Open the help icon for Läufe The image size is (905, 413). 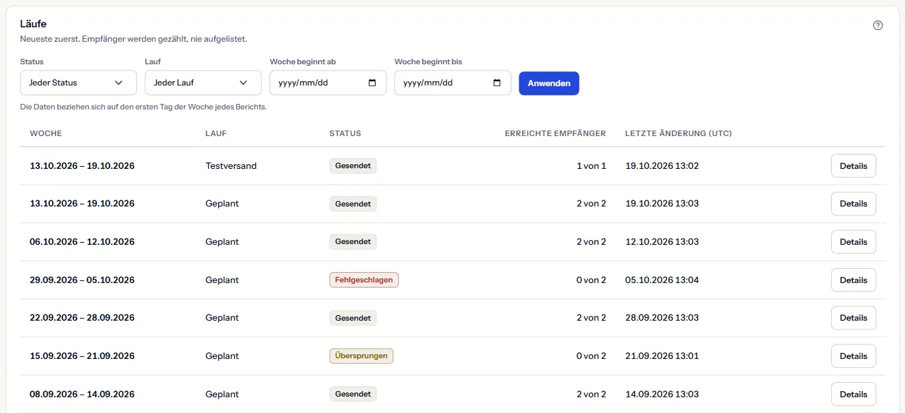tap(878, 25)
